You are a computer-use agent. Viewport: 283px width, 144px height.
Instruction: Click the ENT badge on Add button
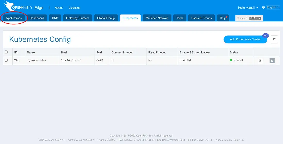pyautogui.click(x=265, y=36)
